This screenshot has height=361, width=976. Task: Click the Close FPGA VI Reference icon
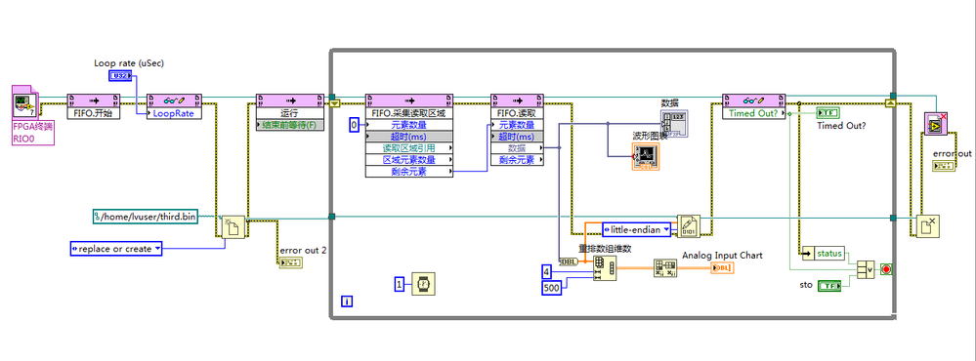936,124
